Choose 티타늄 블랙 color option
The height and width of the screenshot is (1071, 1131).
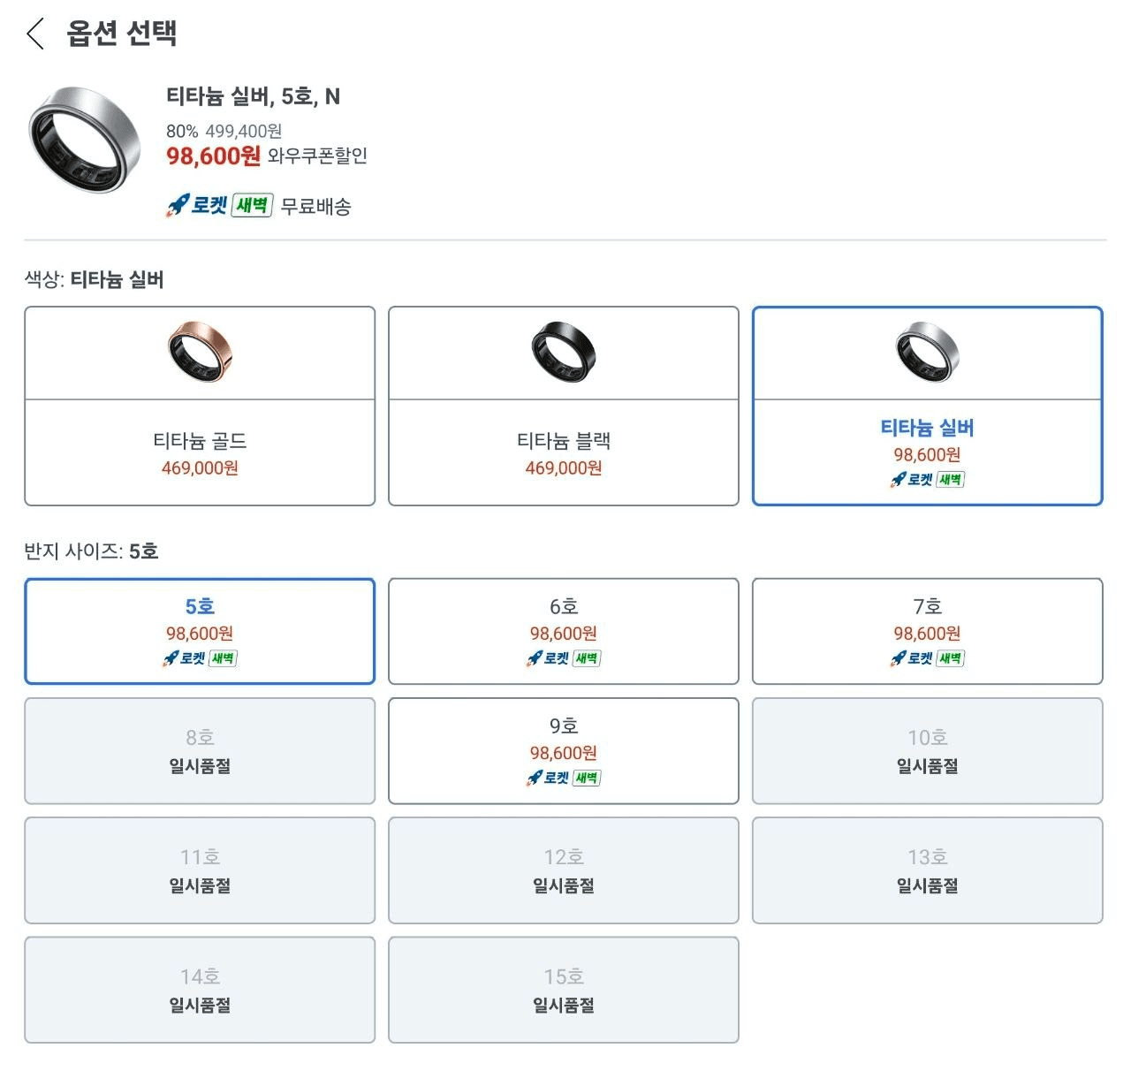click(564, 452)
